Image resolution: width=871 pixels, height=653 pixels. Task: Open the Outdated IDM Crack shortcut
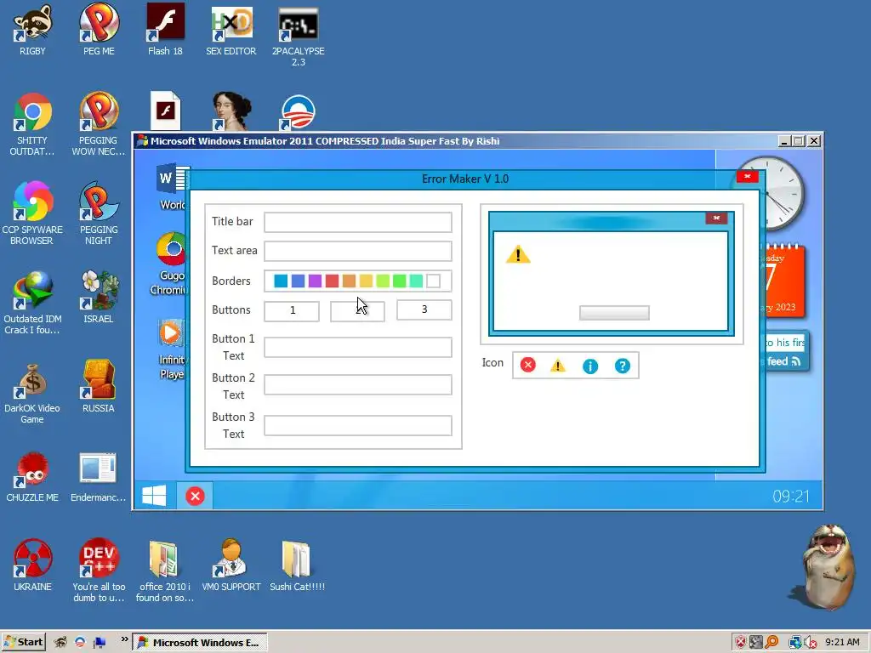point(32,303)
